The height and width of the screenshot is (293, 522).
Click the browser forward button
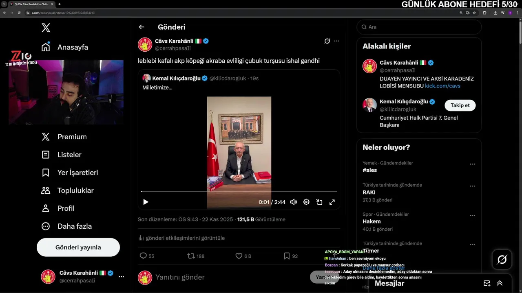[x=11, y=13]
